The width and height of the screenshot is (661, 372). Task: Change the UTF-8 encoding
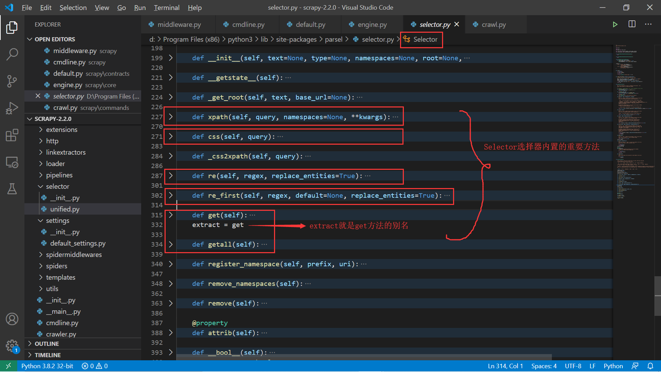coord(573,366)
